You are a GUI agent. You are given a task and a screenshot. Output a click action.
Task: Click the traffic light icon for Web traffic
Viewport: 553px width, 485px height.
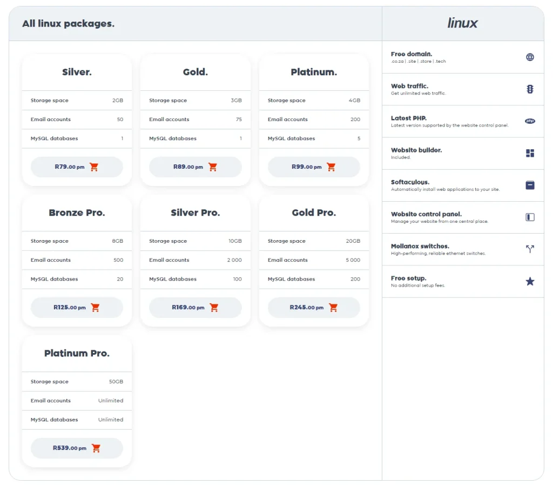coord(530,89)
